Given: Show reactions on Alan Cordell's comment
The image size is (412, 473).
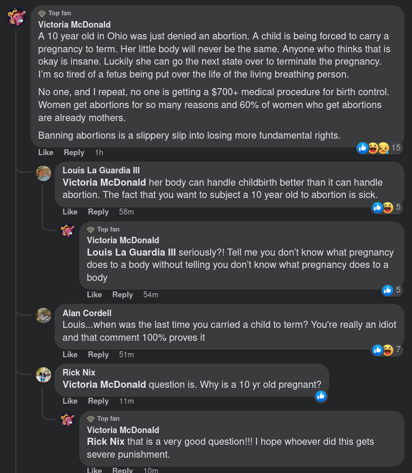Looking at the screenshot, I should [387, 350].
